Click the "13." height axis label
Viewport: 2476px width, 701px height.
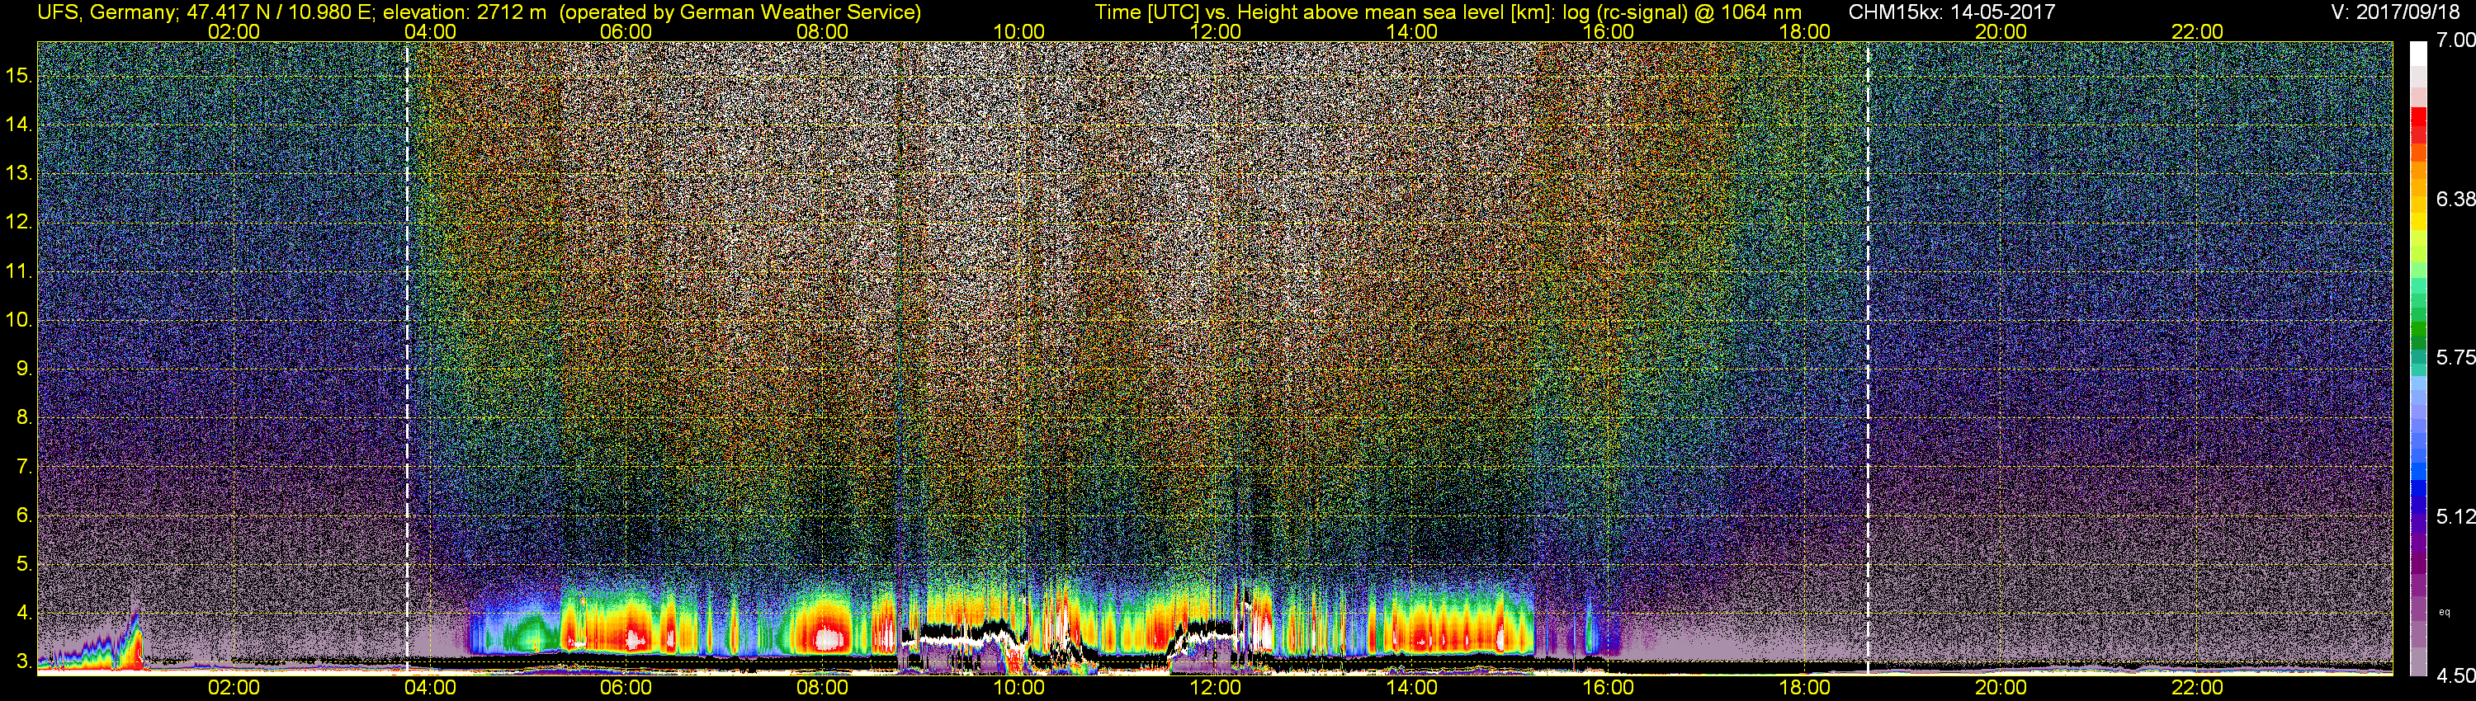pyautogui.click(x=19, y=173)
